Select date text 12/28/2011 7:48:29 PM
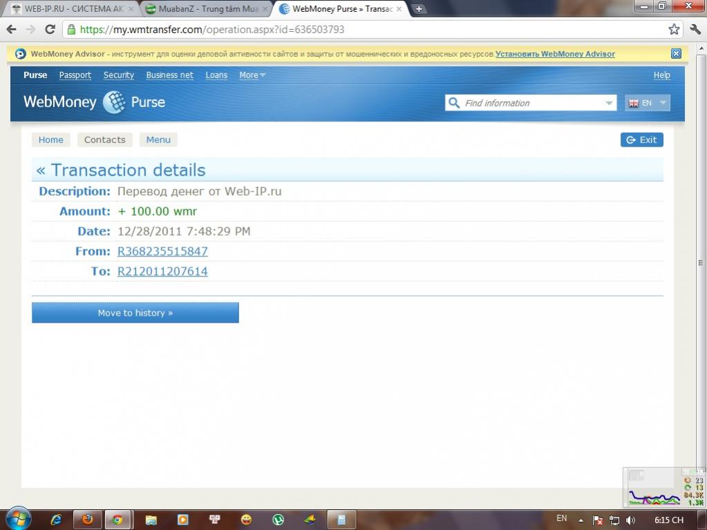 pos(184,231)
